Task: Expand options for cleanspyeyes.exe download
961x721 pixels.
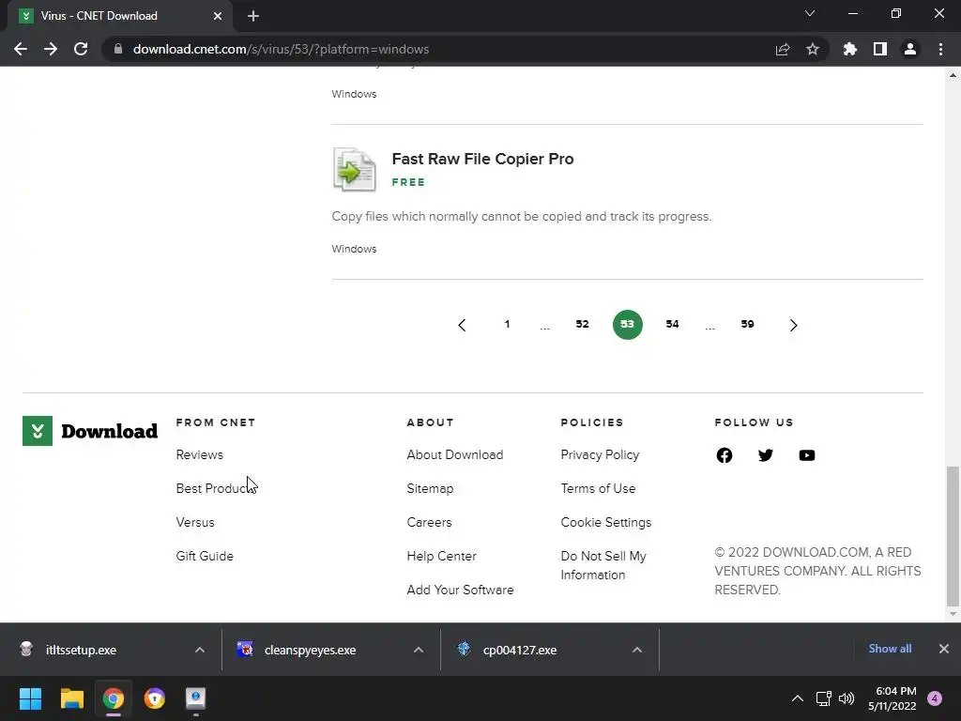Action: pyautogui.click(x=419, y=650)
